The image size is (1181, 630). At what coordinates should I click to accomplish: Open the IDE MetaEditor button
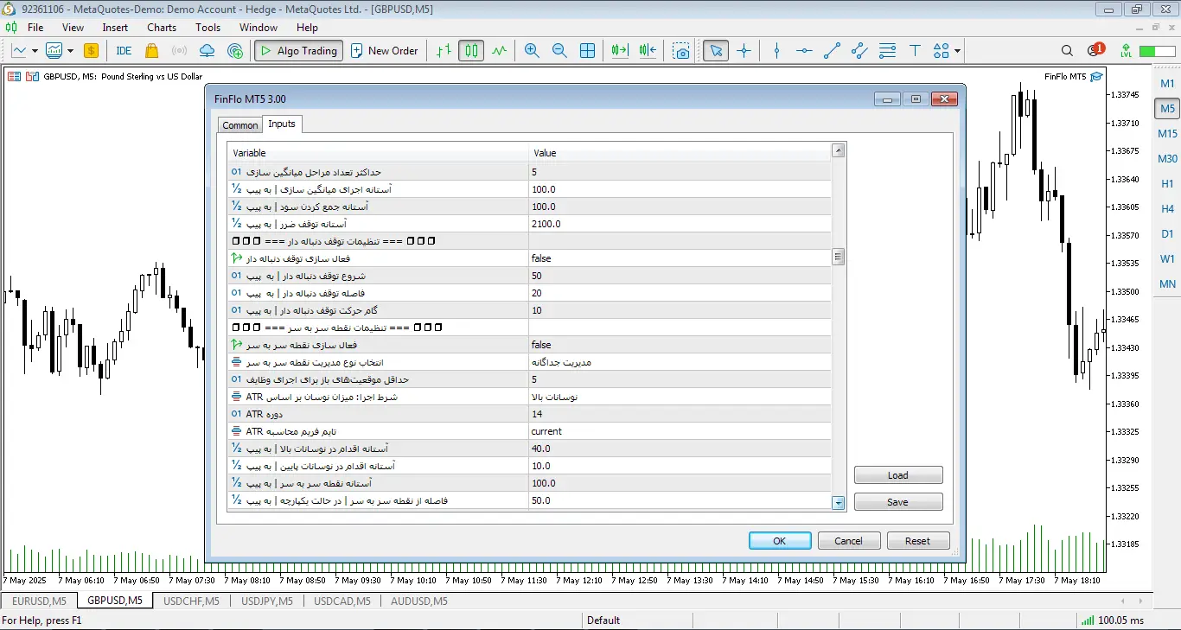click(124, 51)
